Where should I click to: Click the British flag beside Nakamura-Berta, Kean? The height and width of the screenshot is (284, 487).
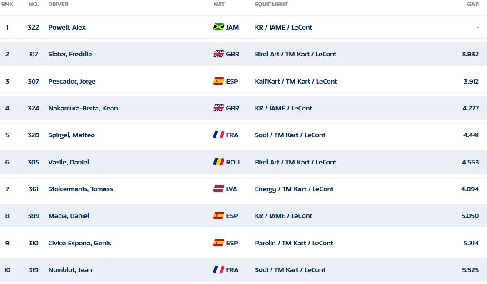(x=219, y=108)
